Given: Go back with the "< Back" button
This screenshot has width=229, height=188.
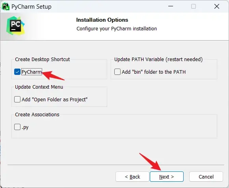Looking at the screenshot, I should (x=132, y=177).
